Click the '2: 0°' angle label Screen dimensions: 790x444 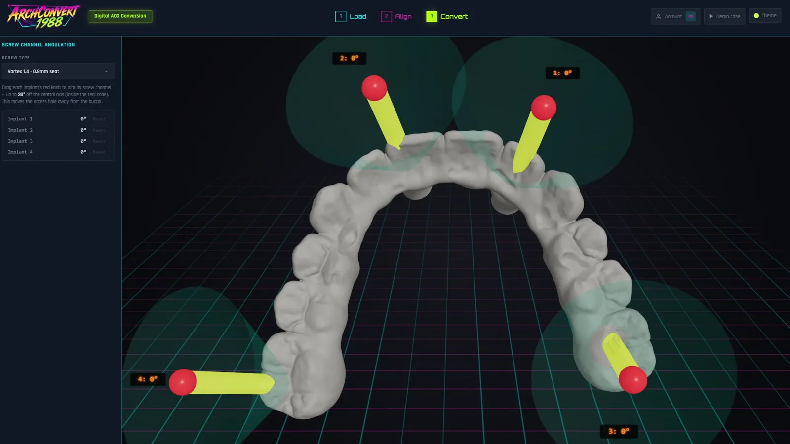(349, 58)
